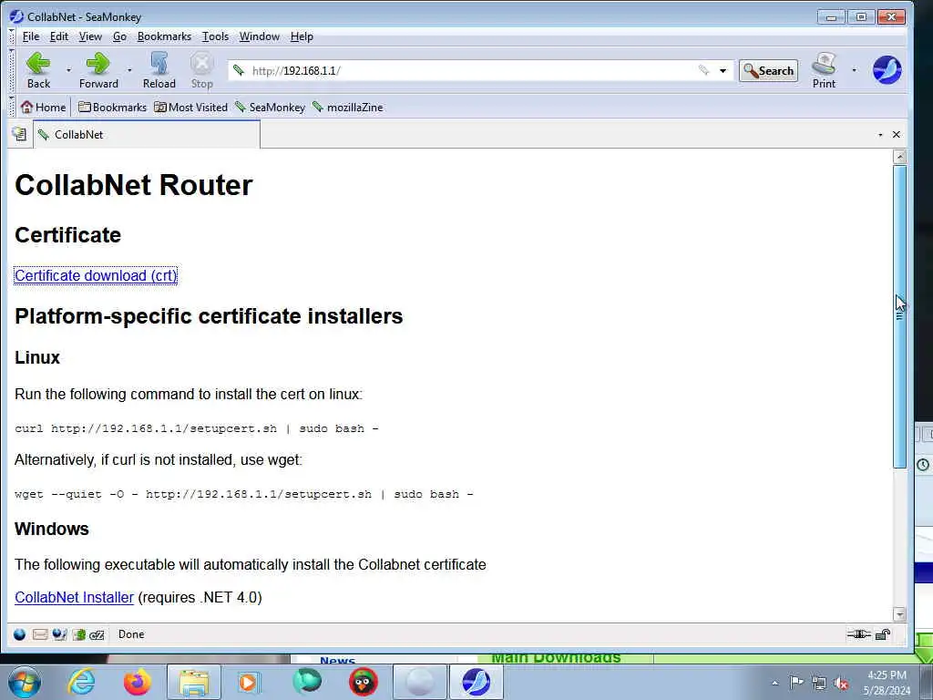Go forward with the Forward arrow
The height and width of the screenshot is (700, 933).
pyautogui.click(x=98, y=70)
